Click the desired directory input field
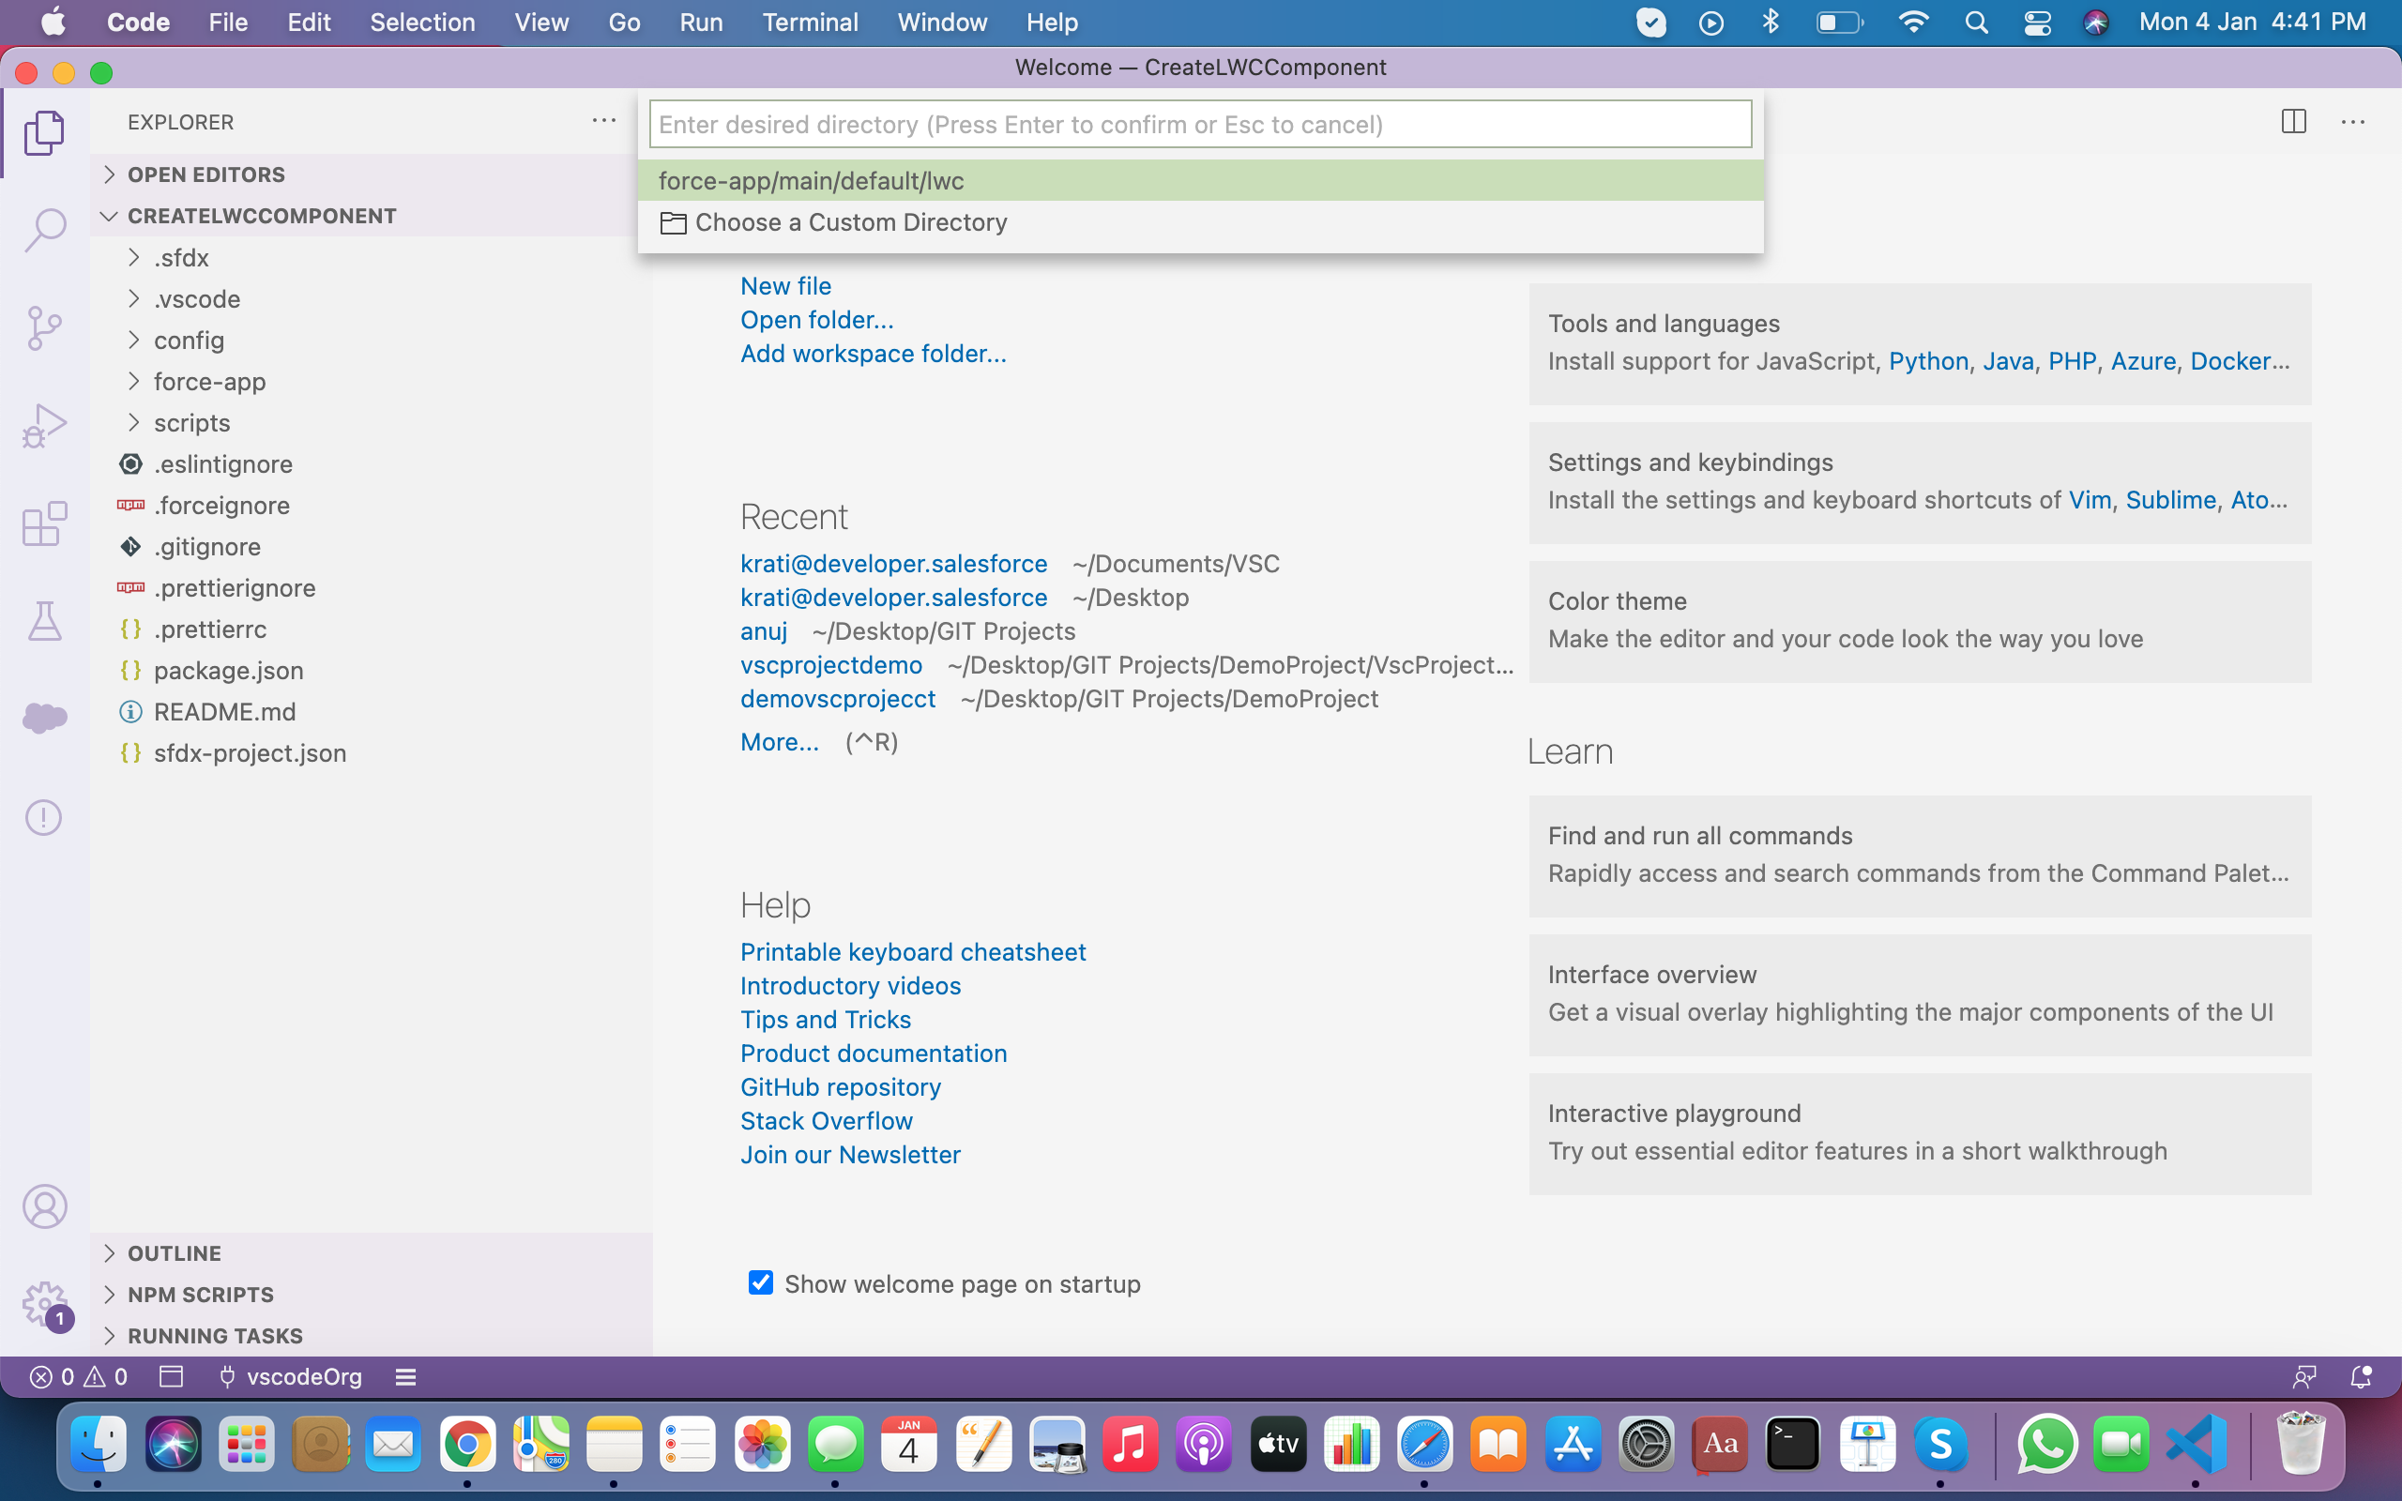This screenshot has width=2402, height=1501. tap(1199, 124)
